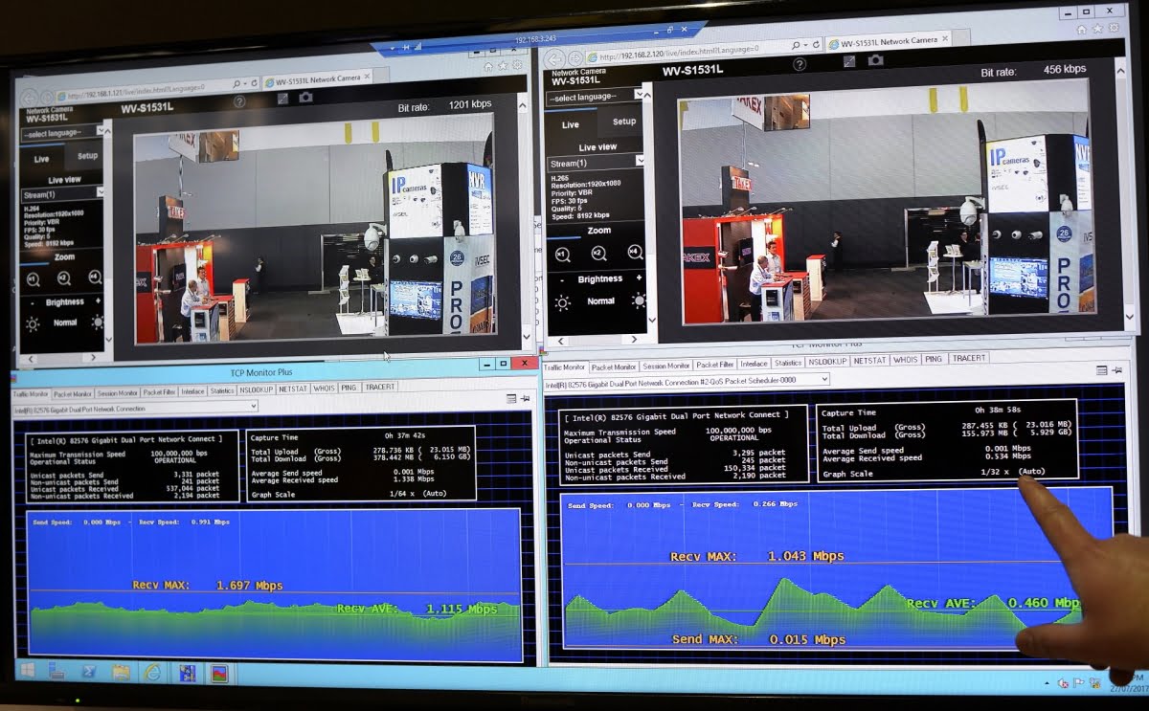Viewport: 1149px width, 711px height.
Task: Click the brighter sun icon in the right camera panel
Action: tap(638, 300)
